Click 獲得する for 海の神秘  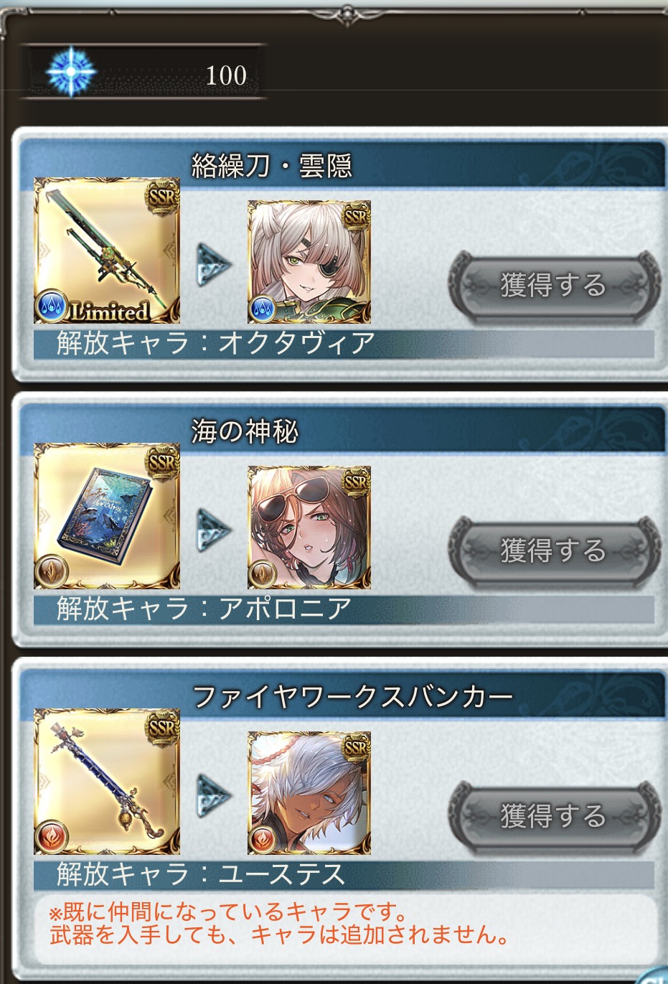pyautogui.click(x=553, y=550)
